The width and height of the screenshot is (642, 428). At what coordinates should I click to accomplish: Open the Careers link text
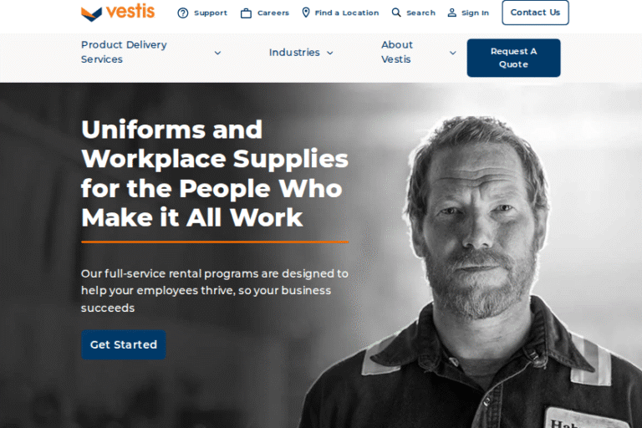click(x=273, y=13)
